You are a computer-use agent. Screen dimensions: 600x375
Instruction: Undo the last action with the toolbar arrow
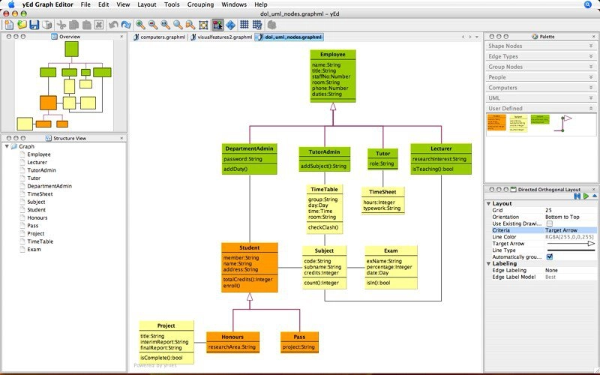point(113,25)
